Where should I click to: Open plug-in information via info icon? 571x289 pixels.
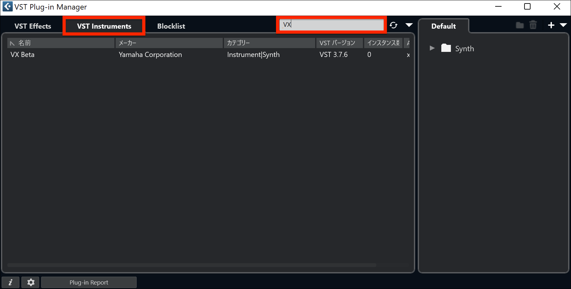point(10,282)
